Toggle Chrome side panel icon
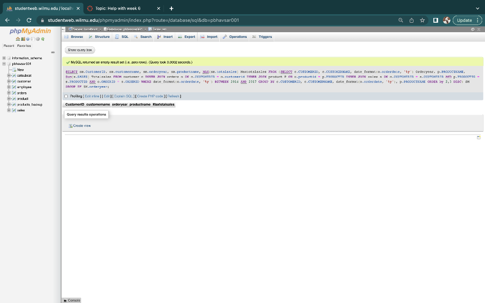The width and height of the screenshot is (485, 303). [436, 20]
